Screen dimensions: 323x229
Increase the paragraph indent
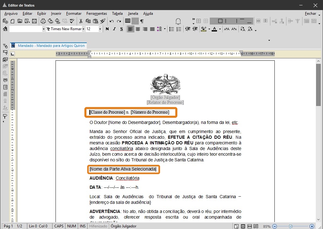click(195, 29)
